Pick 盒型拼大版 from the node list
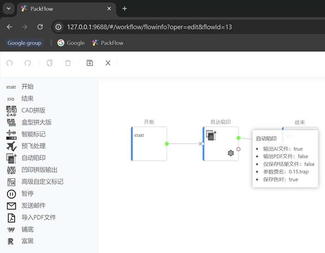This screenshot has width=325, height=253. click(36, 122)
